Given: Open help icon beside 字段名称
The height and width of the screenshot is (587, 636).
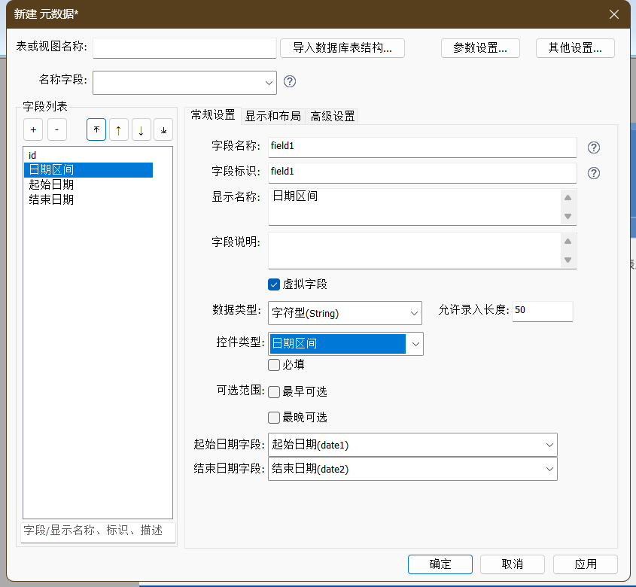Looking at the screenshot, I should (x=594, y=148).
